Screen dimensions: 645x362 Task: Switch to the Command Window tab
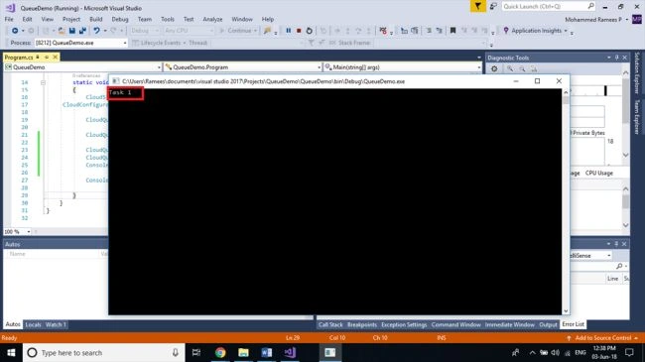tap(455, 324)
